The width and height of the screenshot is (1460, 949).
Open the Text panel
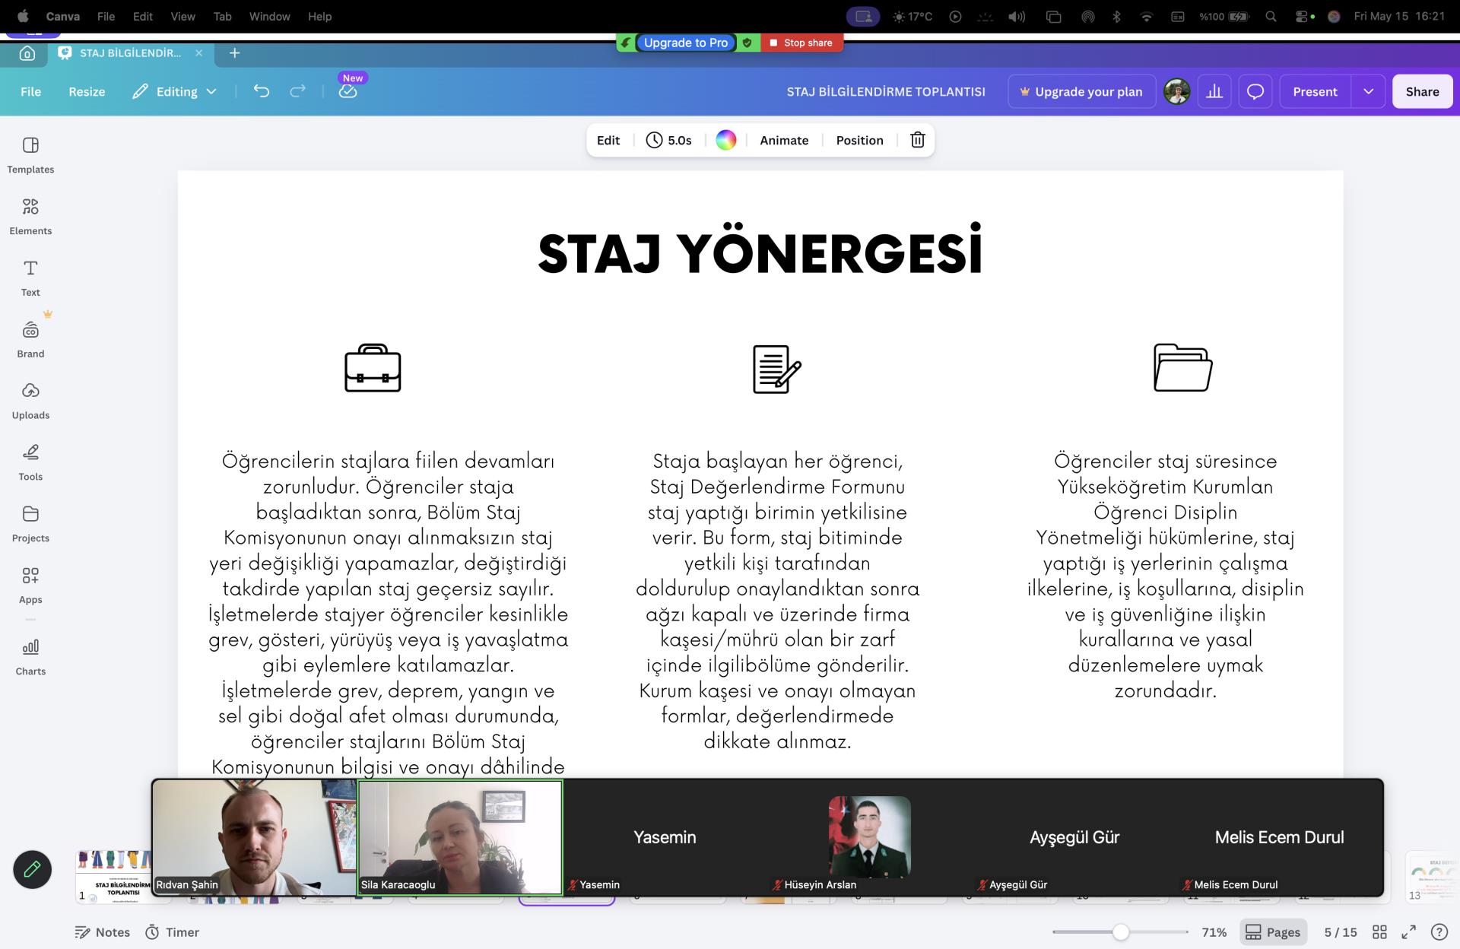point(30,278)
